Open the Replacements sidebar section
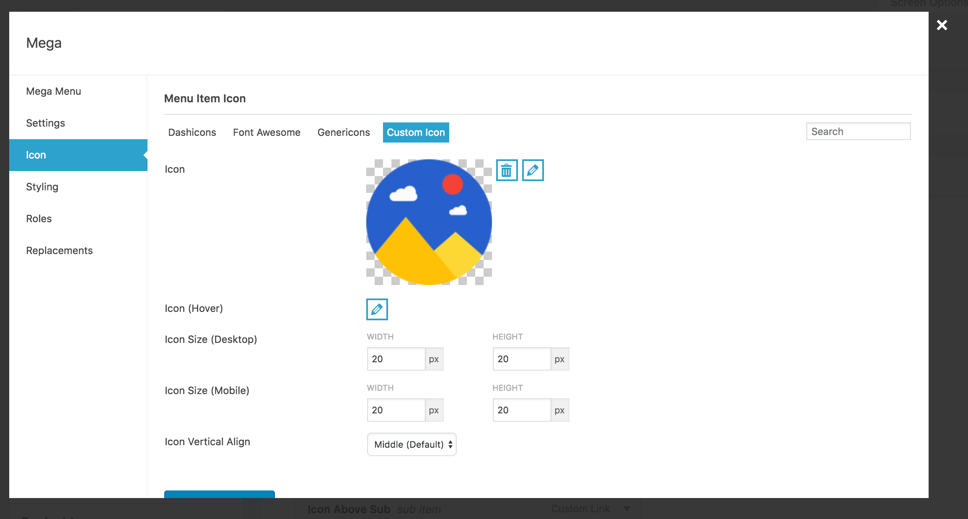 click(x=60, y=251)
